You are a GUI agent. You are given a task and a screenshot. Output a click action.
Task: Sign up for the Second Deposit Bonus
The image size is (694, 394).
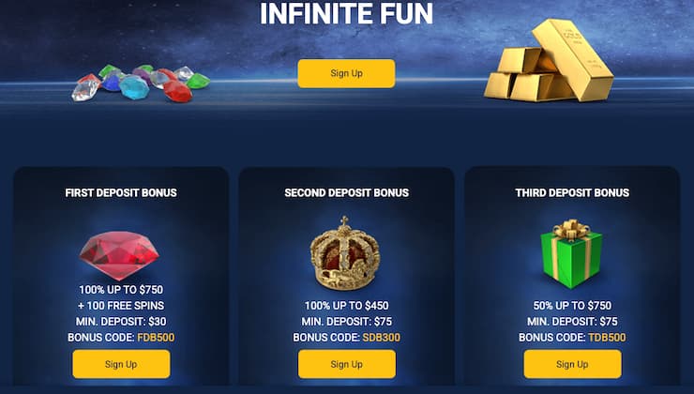[347, 364]
